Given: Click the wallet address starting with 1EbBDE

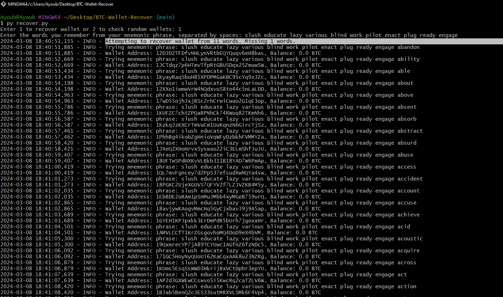Looking at the screenshot, I should 210,197.
